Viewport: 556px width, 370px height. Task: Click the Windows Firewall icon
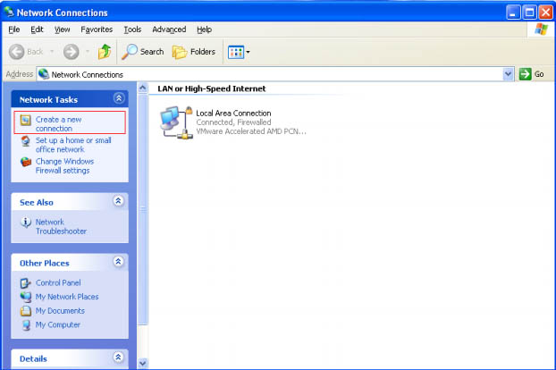click(26, 162)
